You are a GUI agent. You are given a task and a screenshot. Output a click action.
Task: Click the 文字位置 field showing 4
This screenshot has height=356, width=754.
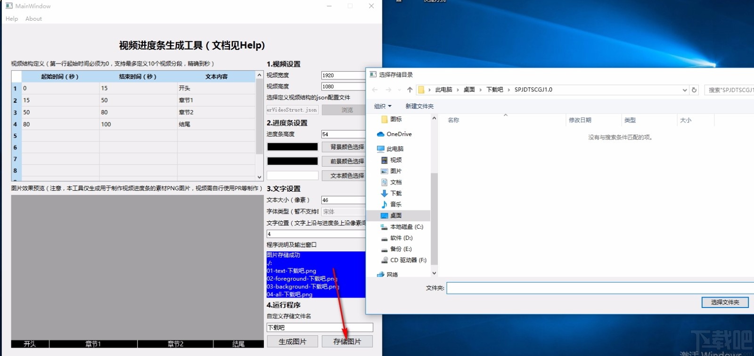click(x=316, y=234)
